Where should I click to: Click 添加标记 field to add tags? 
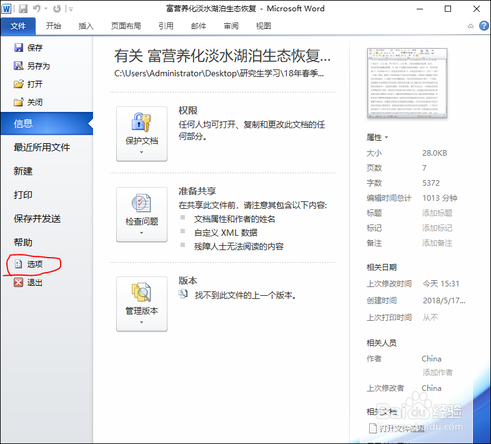click(437, 228)
